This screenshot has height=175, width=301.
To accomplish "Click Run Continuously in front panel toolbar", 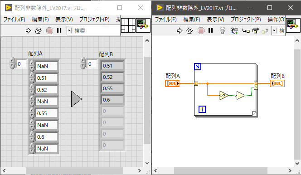I will pyautogui.click(x=38, y=30).
